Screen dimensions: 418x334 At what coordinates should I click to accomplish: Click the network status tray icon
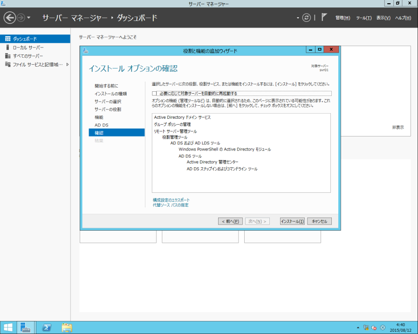click(x=366, y=327)
